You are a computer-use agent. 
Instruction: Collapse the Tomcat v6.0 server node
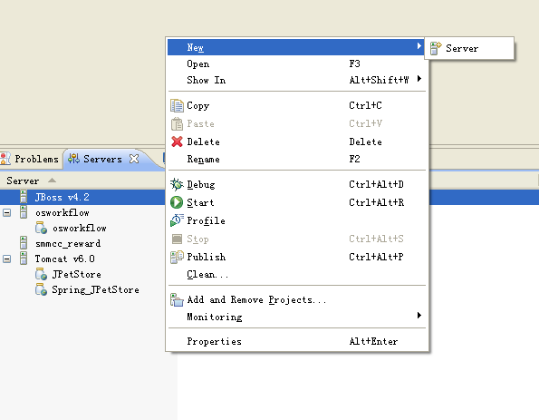(6, 259)
